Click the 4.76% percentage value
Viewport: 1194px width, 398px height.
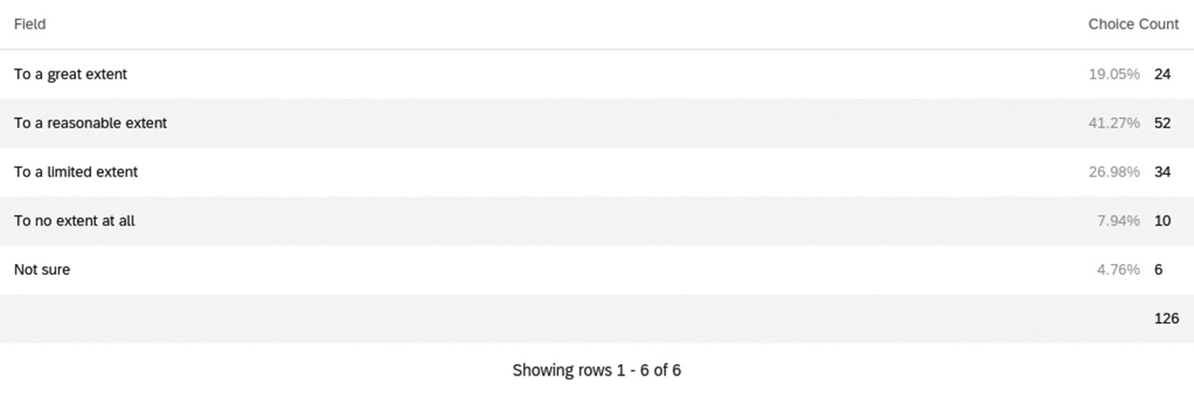pyautogui.click(x=1118, y=269)
